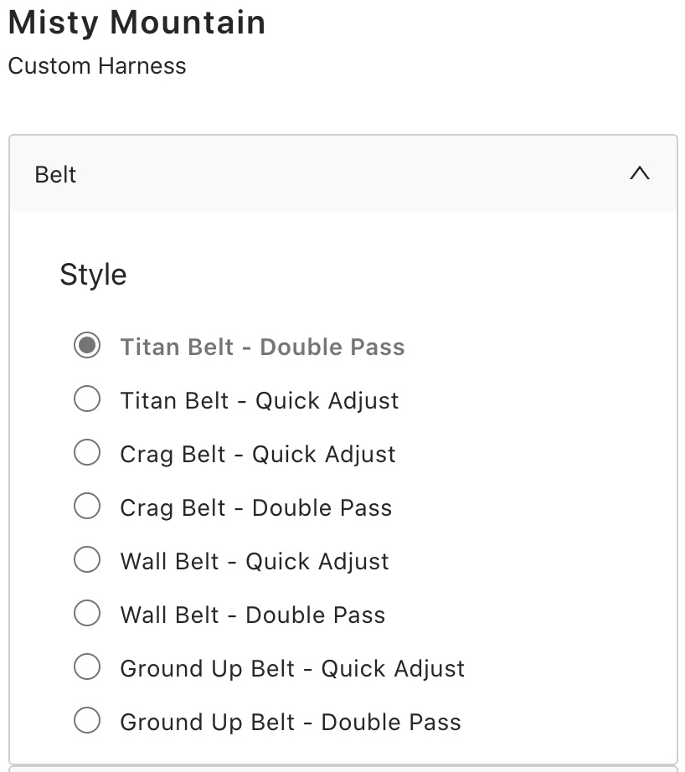This screenshot has height=772, width=685.
Task: Click the "Titan Belt - Quick Adjust" label text
Action: pyautogui.click(x=260, y=400)
